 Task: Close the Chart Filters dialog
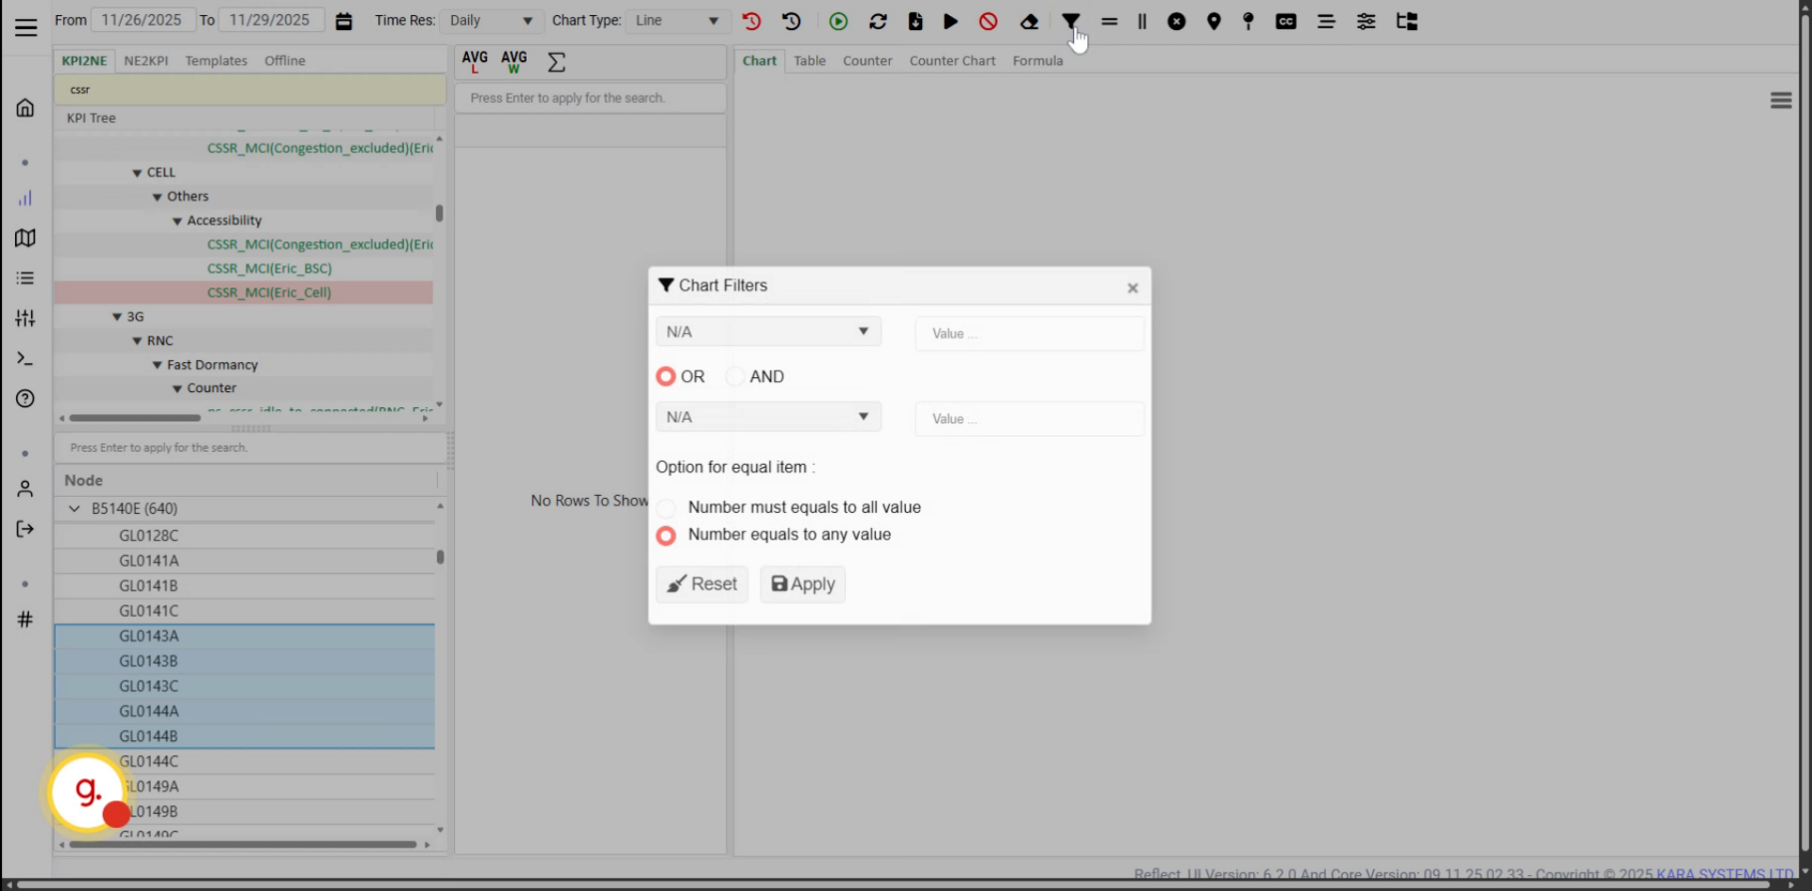point(1132,288)
